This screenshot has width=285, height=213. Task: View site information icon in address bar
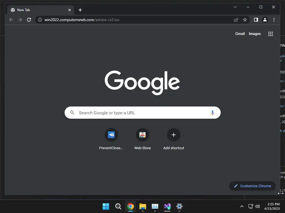(40, 20)
